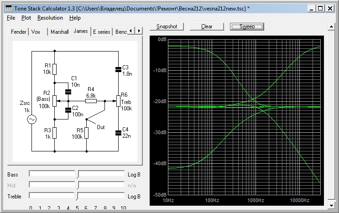Click the R4 6,8k resistor
This screenshot has width=339, height=213.
(x=91, y=101)
